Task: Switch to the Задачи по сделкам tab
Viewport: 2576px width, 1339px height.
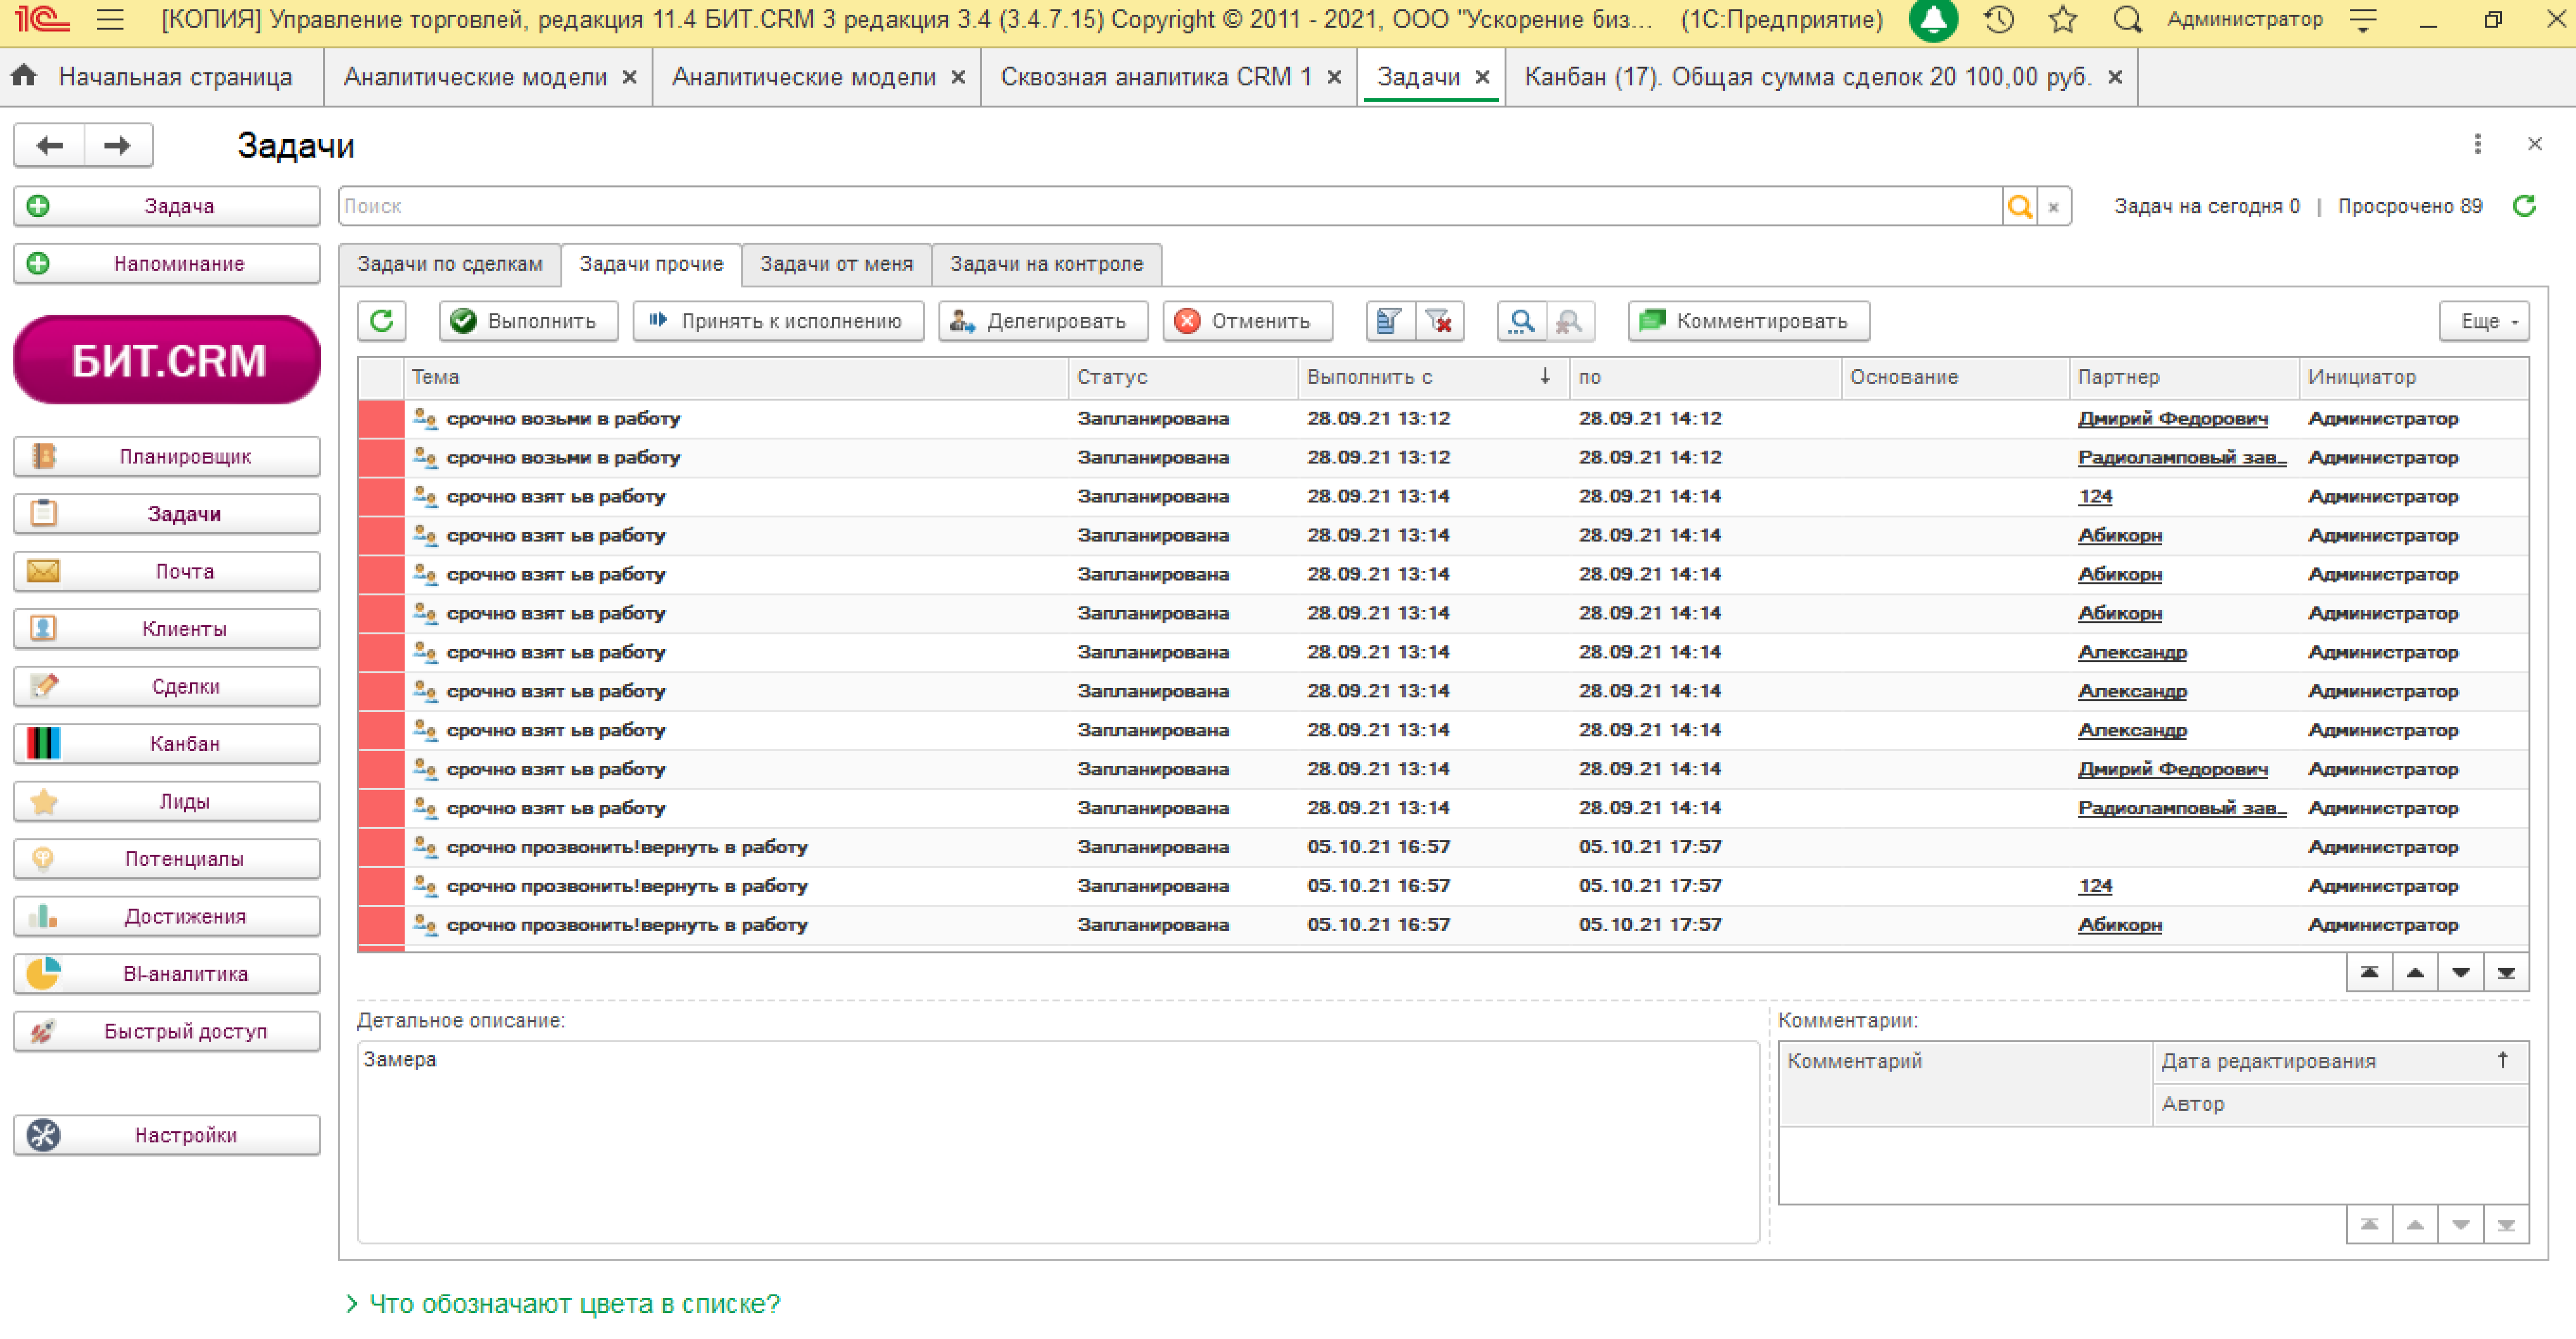Action: (x=450, y=264)
